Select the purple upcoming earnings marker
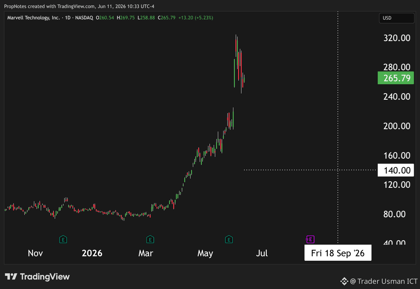The image size is (420, 289). [x=310, y=239]
